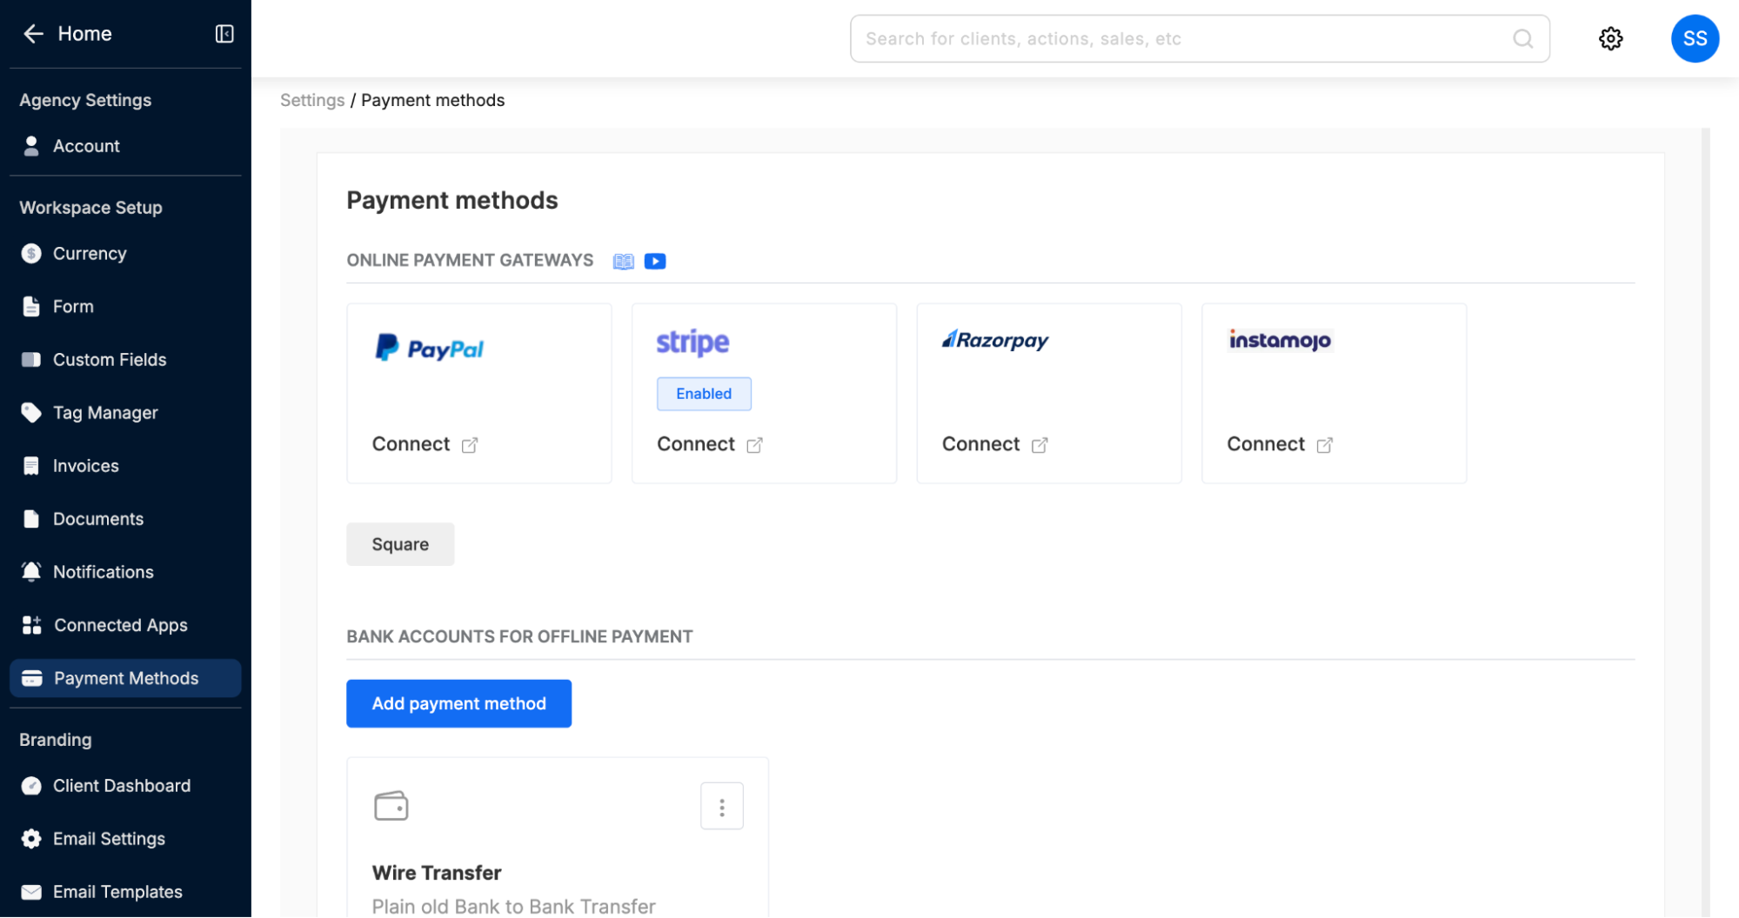
Task: Open Connected Apps in the sidebar
Action: (125, 625)
